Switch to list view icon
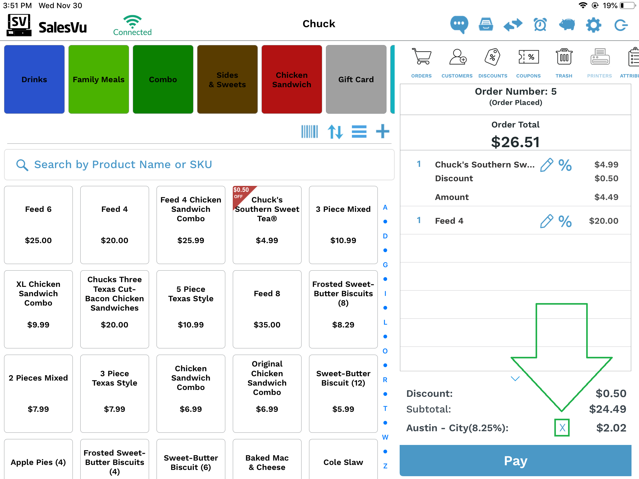The width and height of the screenshot is (639, 479). click(x=359, y=132)
